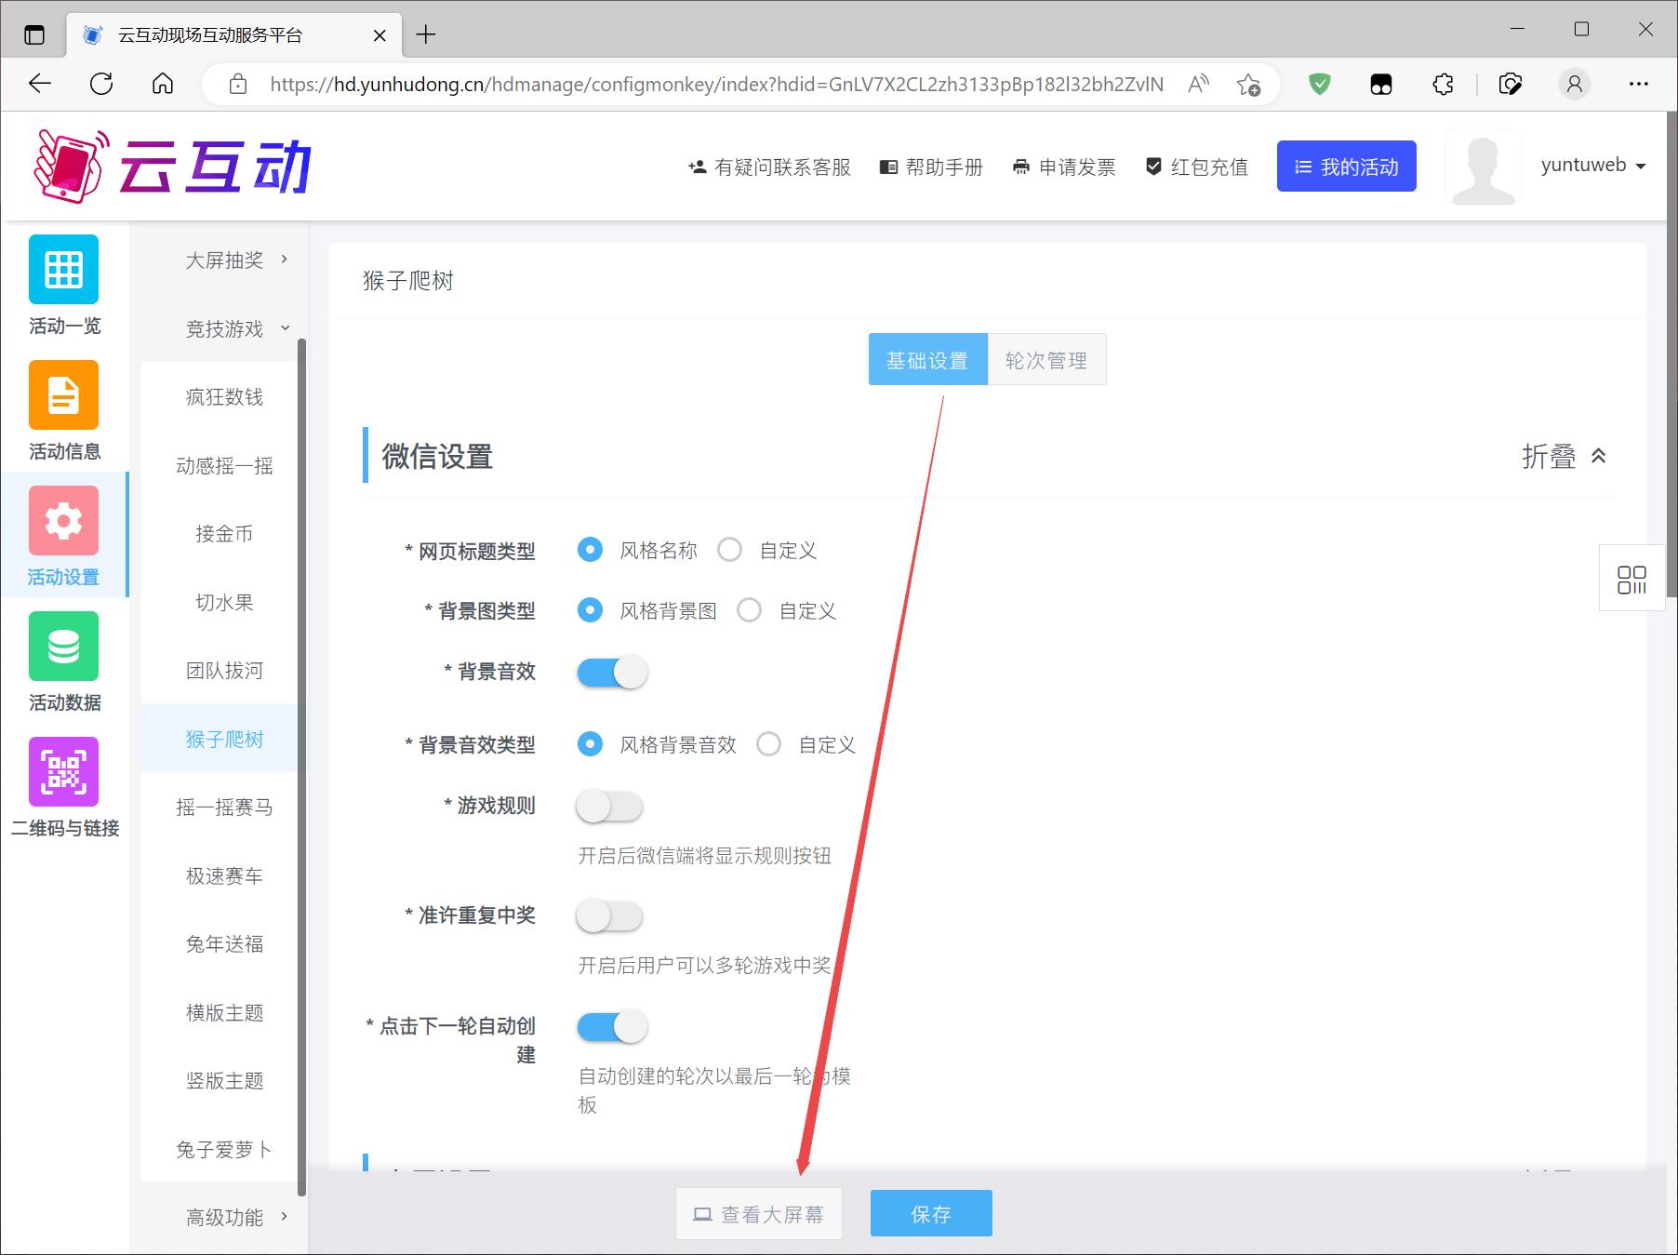The image size is (1678, 1255).
Task: Open 接金币 game settings
Action: pos(224,534)
